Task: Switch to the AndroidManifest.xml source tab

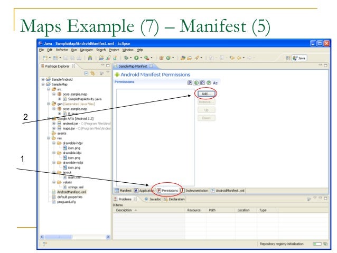Action: tap(228, 191)
